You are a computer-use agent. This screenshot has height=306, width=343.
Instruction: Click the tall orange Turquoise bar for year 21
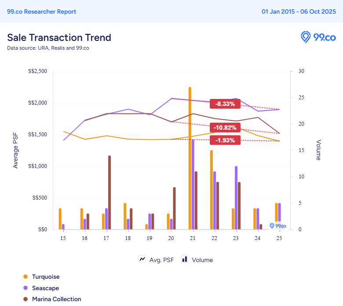(x=190, y=158)
